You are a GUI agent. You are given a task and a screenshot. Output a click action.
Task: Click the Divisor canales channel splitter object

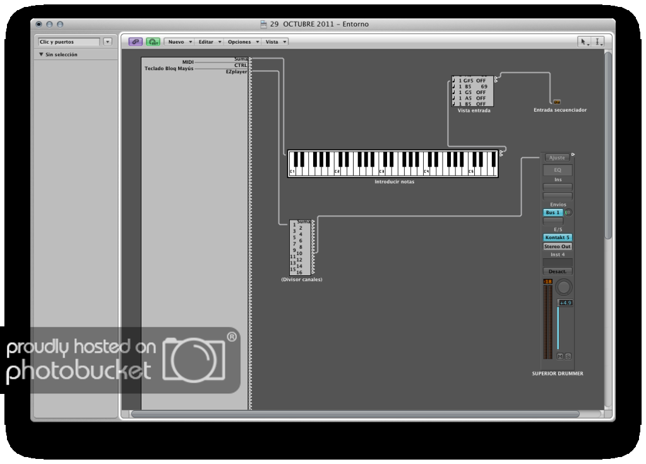(x=301, y=247)
